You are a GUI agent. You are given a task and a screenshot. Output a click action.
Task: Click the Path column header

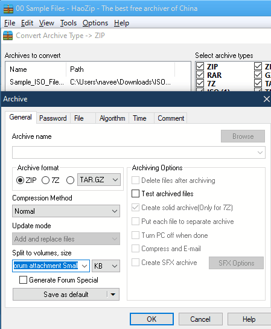121,69
